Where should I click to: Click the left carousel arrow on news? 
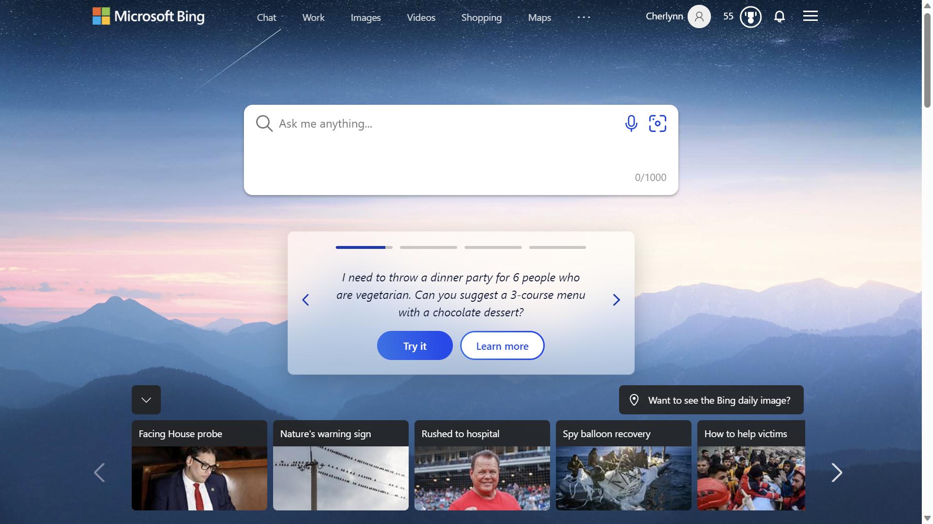coord(99,472)
